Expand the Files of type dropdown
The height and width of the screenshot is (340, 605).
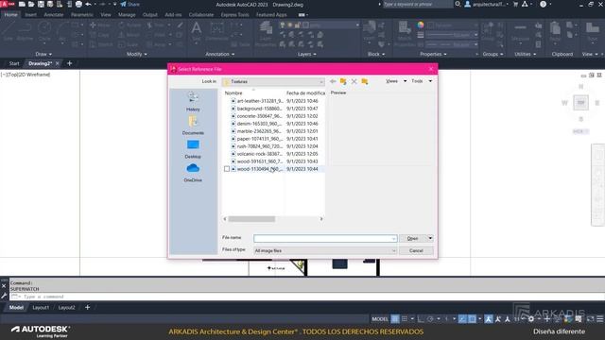point(393,250)
